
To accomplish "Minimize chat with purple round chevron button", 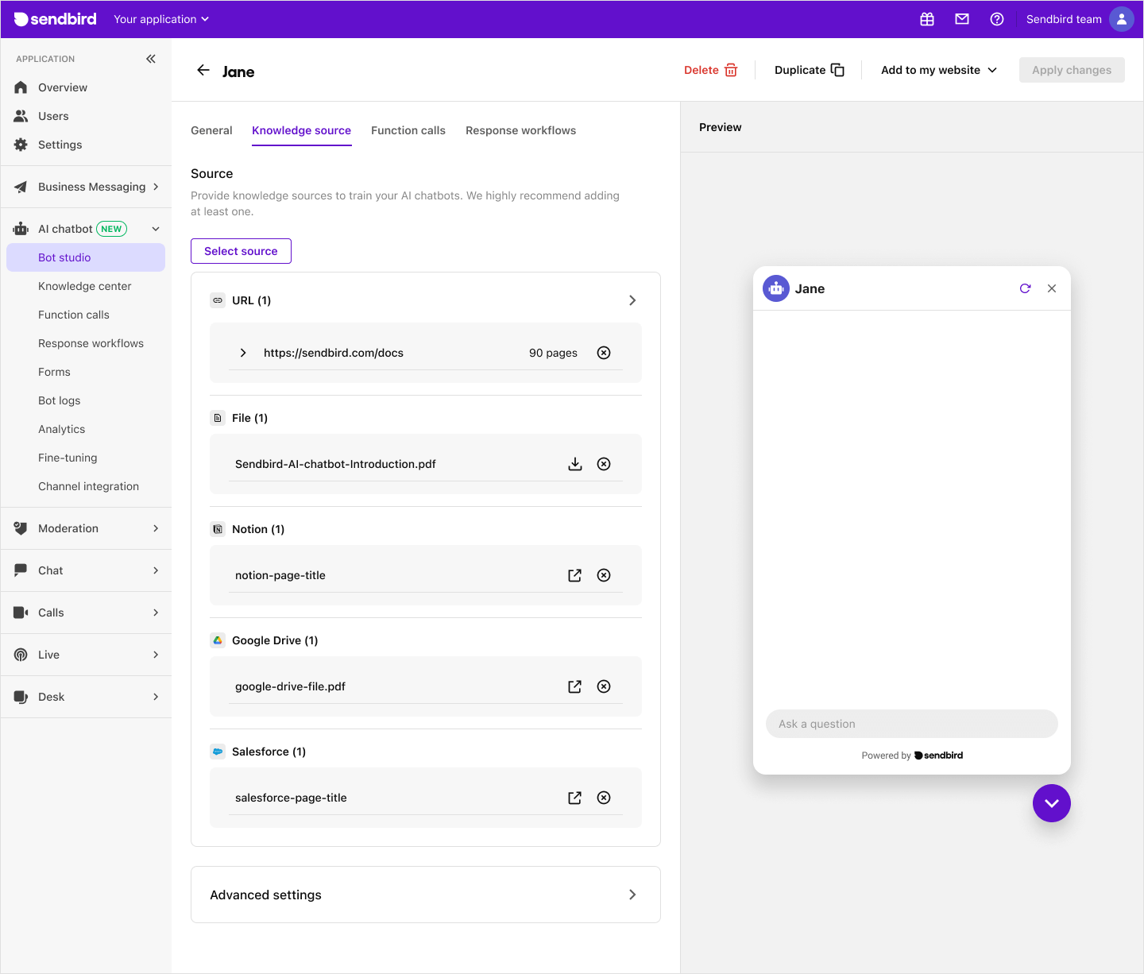I will coord(1052,803).
